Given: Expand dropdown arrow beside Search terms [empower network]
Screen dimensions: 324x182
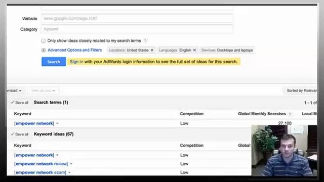Looking at the screenshot, I should point(57,123).
